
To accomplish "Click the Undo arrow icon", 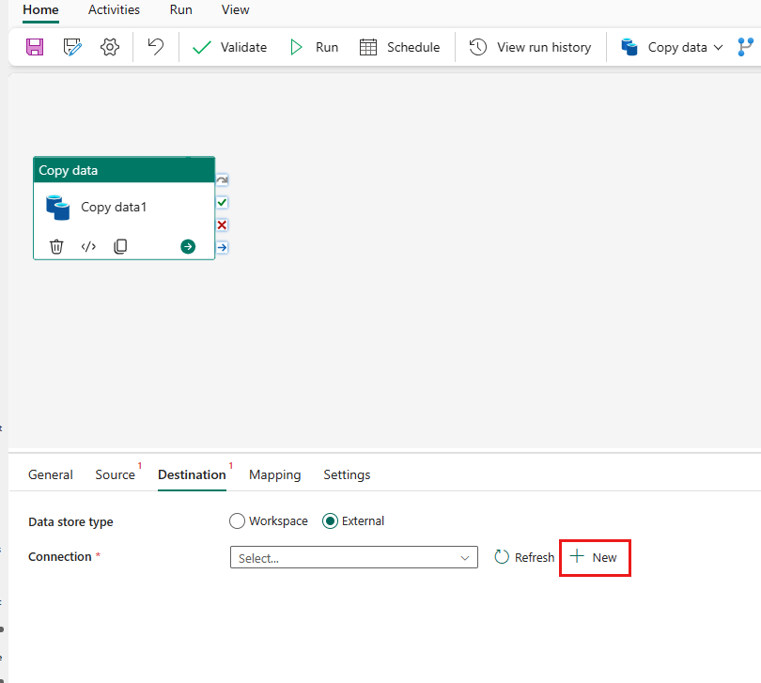I will click(x=156, y=47).
